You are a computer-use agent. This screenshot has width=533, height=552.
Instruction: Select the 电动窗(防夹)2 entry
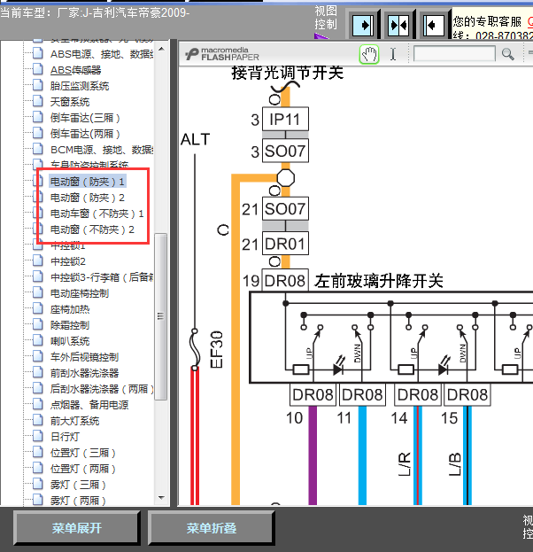point(88,198)
